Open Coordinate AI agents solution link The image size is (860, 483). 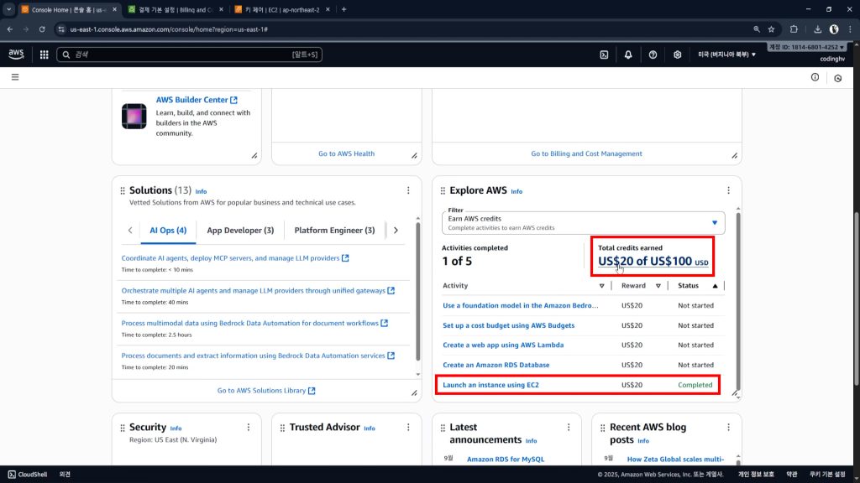tap(235, 258)
